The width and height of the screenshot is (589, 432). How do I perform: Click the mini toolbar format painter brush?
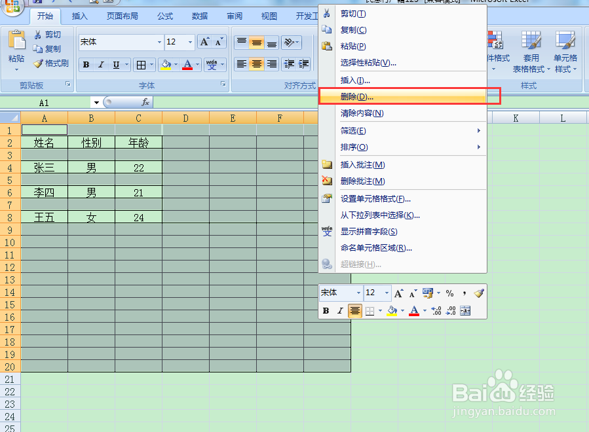[x=478, y=293]
